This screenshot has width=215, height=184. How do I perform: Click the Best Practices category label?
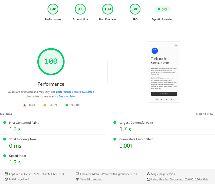pyautogui.click(x=108, y=19)
